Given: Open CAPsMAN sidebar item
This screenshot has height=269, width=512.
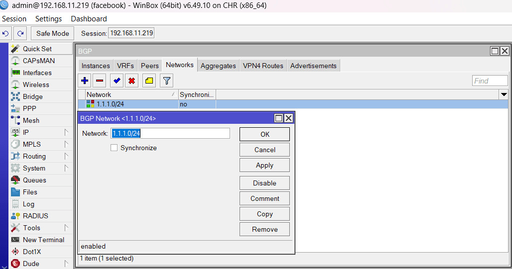Looking at the screenshot, I should (41, 61).
